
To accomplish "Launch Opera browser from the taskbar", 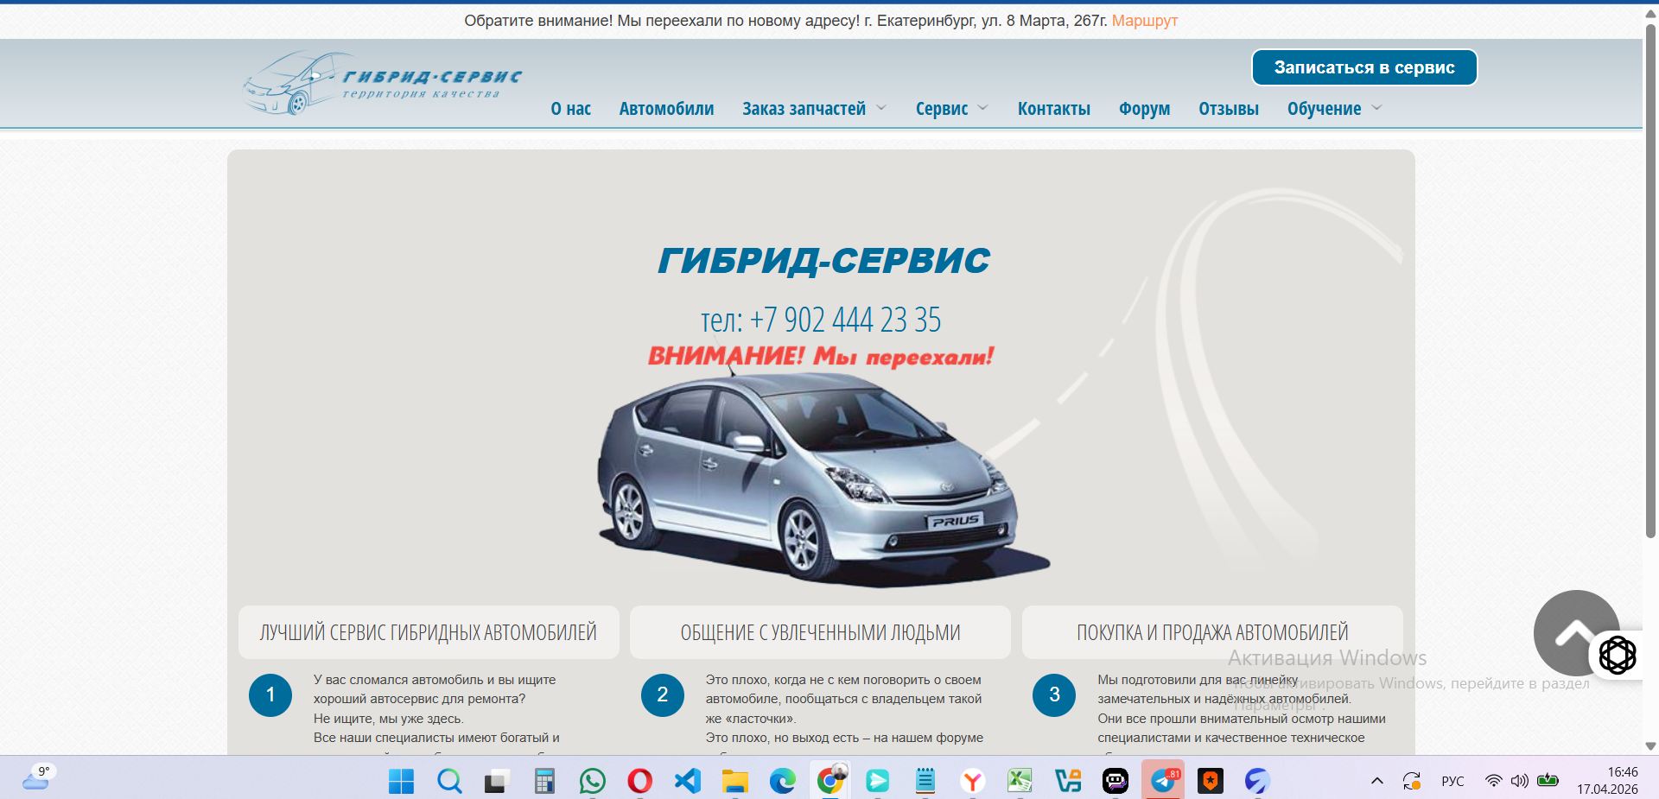I will tap(639, 781).
